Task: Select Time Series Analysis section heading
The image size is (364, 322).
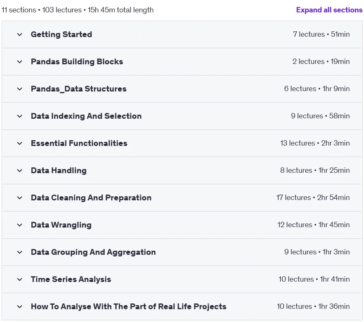Action: point(71,279)
